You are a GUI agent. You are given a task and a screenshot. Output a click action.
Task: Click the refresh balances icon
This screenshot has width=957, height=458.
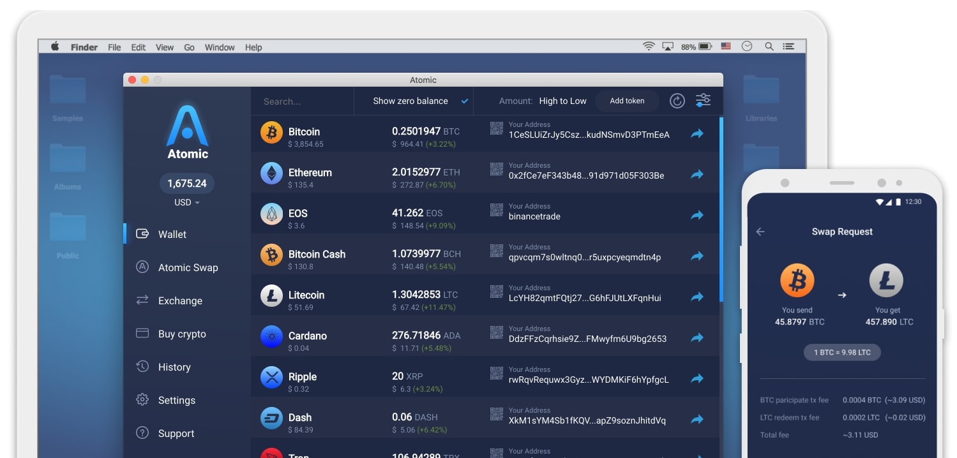coord(677,101)
